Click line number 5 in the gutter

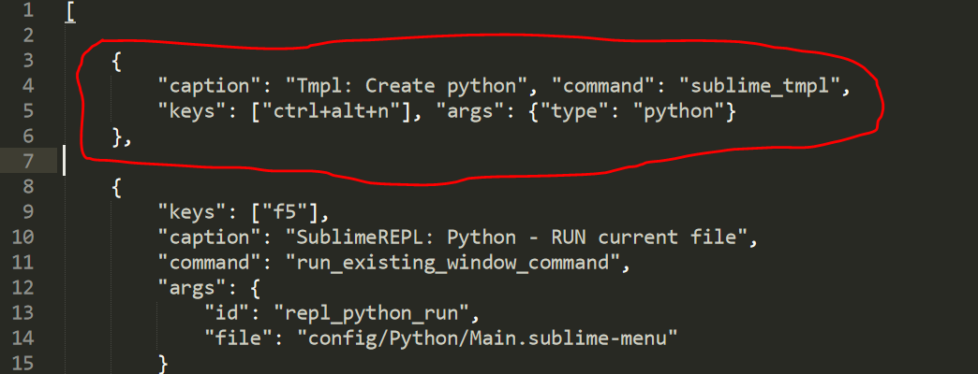coord(30,110)
